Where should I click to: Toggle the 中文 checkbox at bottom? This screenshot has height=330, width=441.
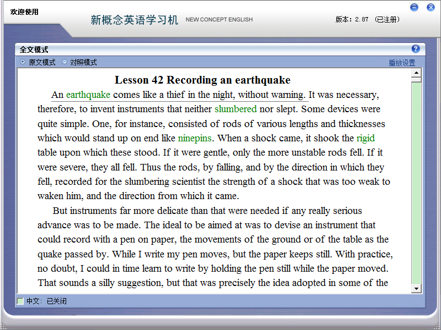[x=20, y=301]
